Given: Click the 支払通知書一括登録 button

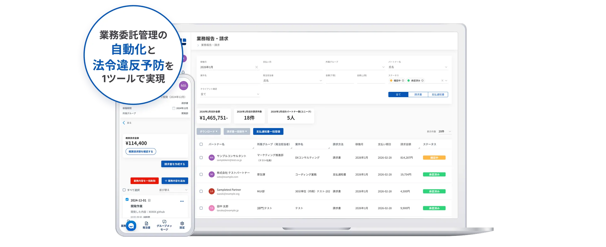Looking at the screenshot, I should (x=268, y=132).
